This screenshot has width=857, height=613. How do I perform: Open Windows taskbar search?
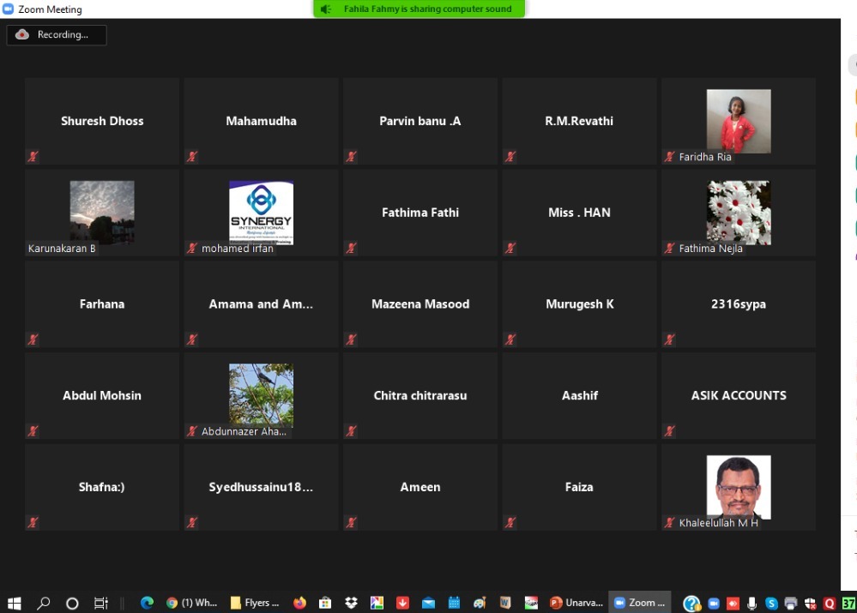point(44,603)
